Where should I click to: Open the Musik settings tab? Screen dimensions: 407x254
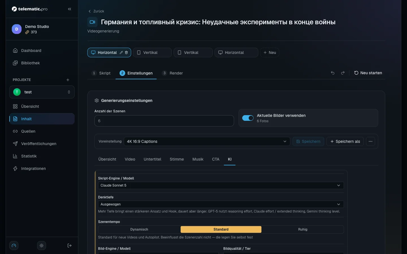(x=198, y=159)
